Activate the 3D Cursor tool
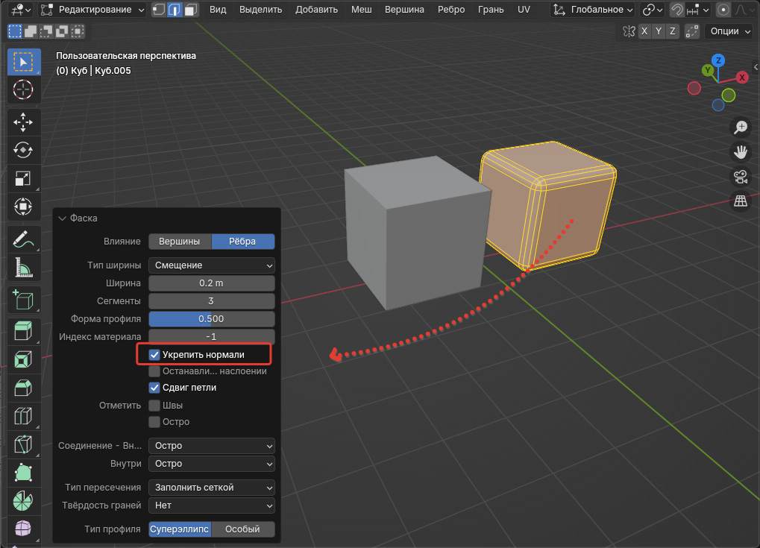760x548 pixels. pyautogui.click(x=23, y=89)
